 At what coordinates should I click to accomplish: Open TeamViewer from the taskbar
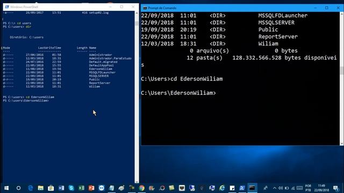[x=102, y=188]
